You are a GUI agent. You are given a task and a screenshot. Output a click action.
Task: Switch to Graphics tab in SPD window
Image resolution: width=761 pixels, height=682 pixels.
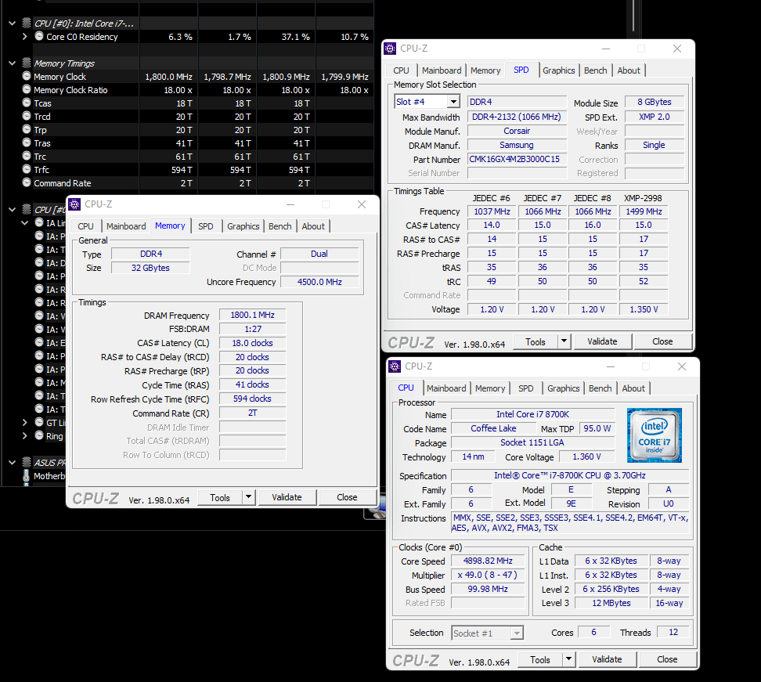coord(559,70)
